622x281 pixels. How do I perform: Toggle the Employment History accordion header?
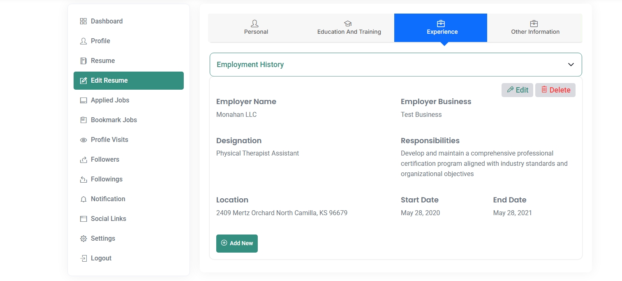click(396, 65)
